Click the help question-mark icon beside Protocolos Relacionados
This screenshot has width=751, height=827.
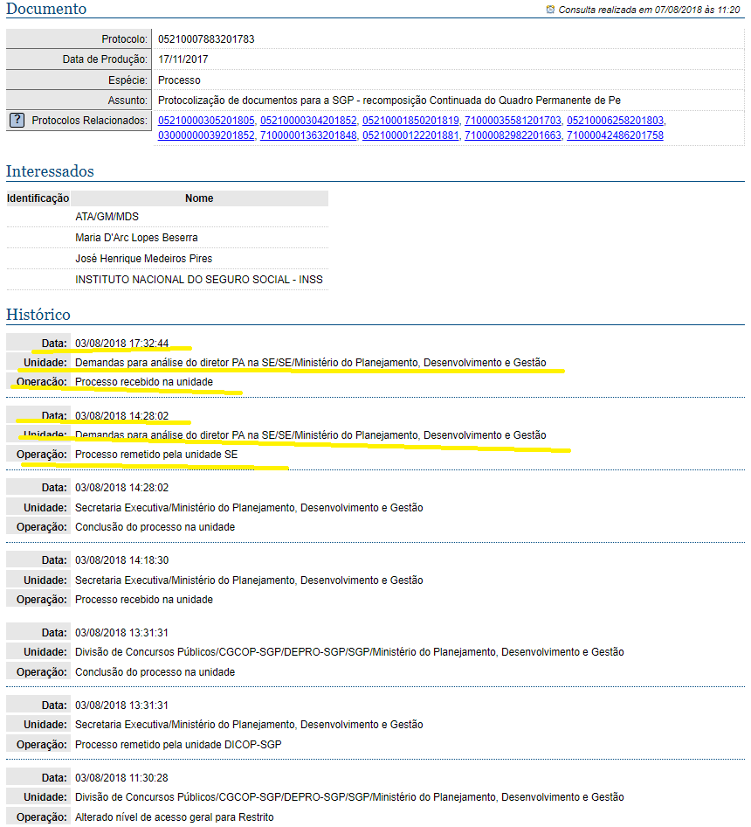click(17, 121)
